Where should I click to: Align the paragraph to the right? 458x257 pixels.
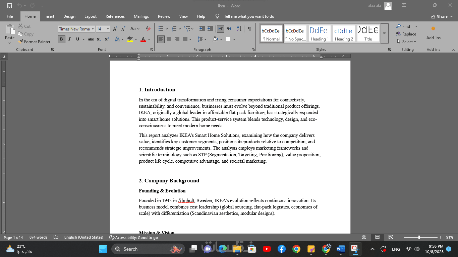tap(177, 39)
